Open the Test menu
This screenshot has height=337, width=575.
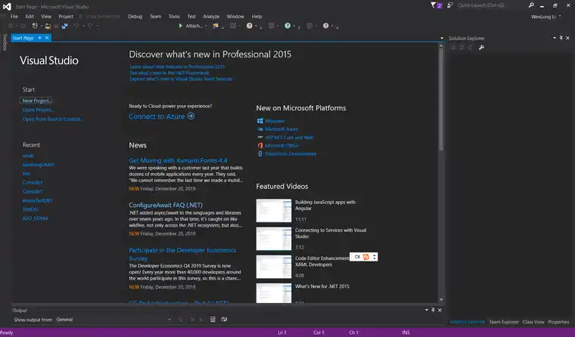pyautogui.click(x=191, y=17)
